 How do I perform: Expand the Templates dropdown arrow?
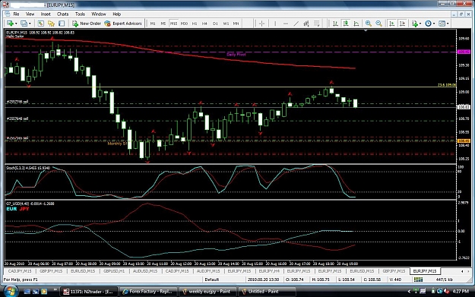448,24
